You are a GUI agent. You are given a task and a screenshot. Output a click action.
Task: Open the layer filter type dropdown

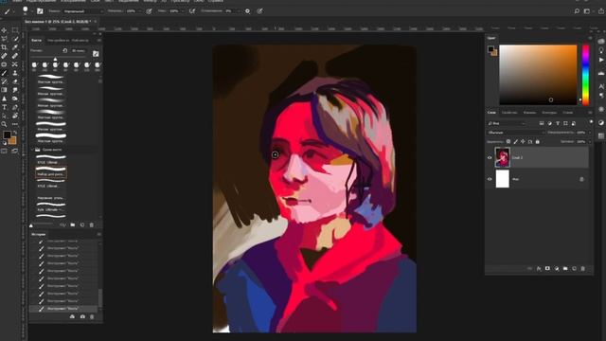507,123
